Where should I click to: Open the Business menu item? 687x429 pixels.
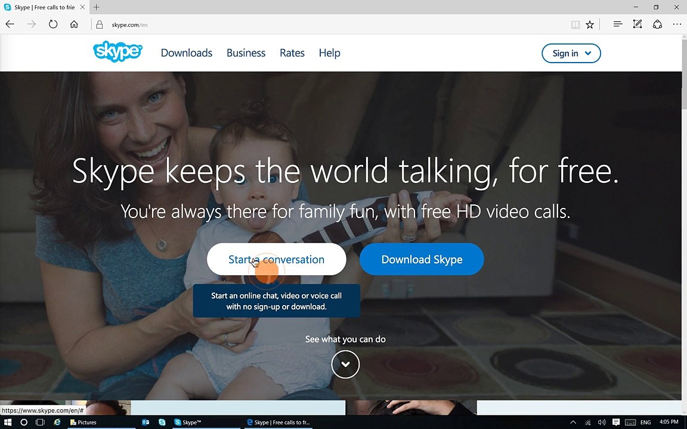pyautogui.click(x=246, y=53)
